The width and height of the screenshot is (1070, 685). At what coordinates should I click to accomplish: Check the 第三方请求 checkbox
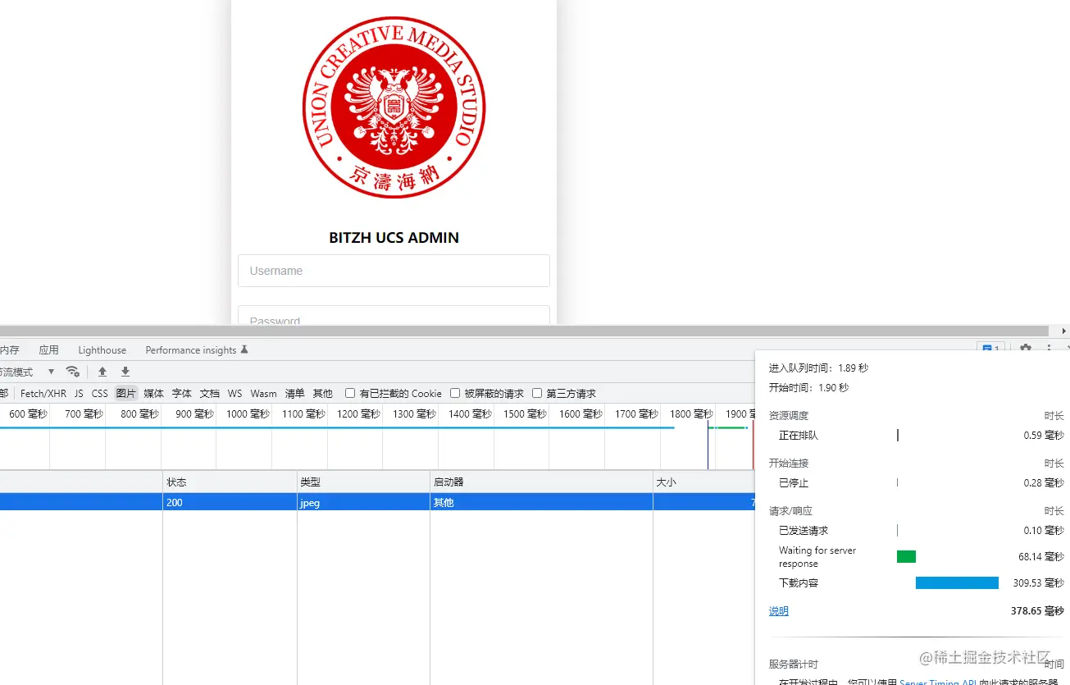[x=537, y=394]
